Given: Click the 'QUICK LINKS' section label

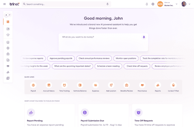Looking at the screenshot, I should [x=29, y=77].
